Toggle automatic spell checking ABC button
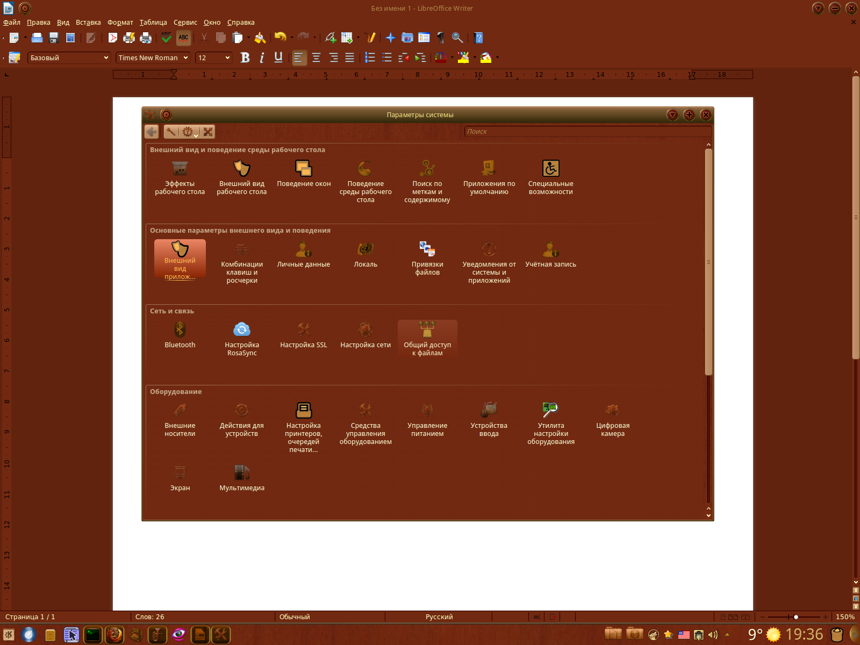 click(183, 38)
